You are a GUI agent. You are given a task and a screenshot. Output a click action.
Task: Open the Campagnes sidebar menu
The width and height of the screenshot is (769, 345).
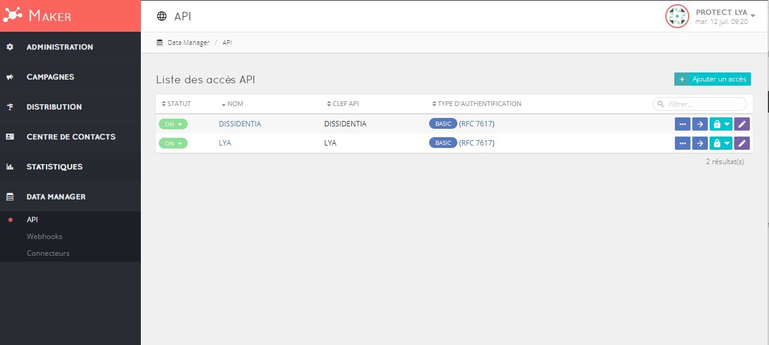click(50, 77)
